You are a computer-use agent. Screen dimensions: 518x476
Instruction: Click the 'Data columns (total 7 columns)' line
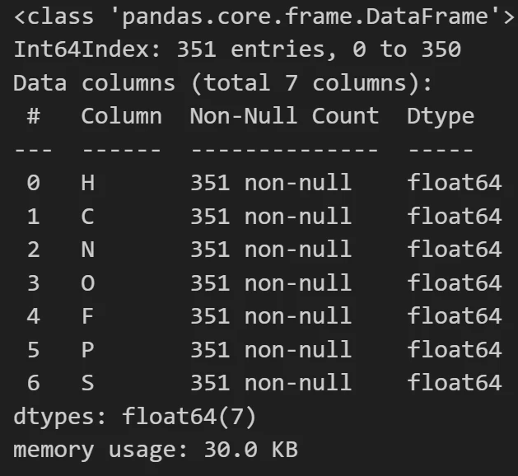222,83
